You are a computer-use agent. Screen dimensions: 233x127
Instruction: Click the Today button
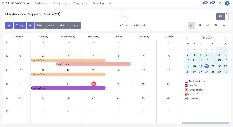pyautogui.click(x=20, y=25)
